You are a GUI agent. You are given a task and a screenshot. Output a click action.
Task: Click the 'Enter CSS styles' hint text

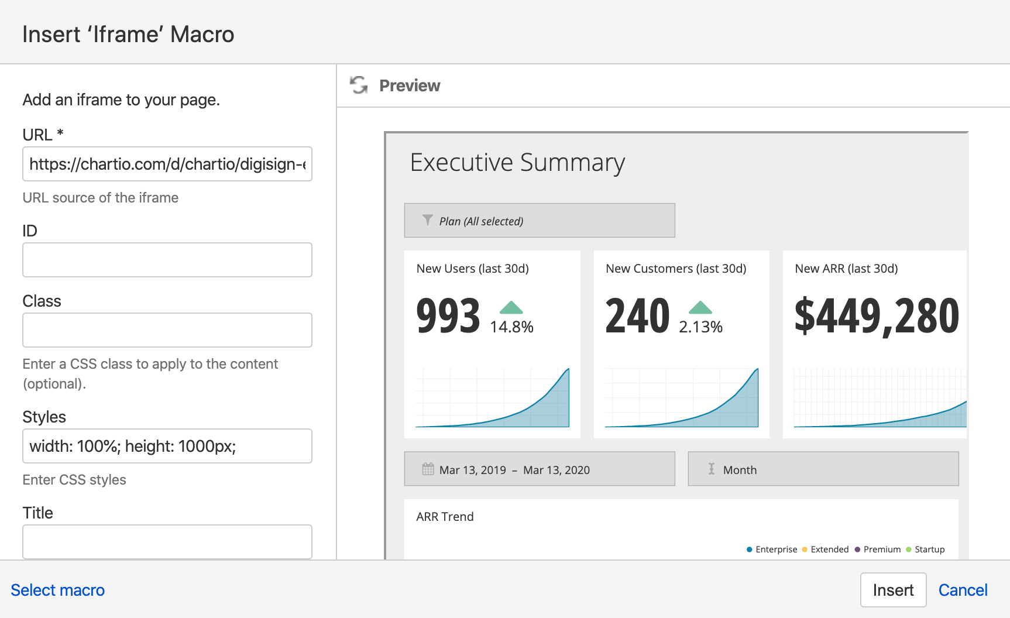click(x=74, y=480)
